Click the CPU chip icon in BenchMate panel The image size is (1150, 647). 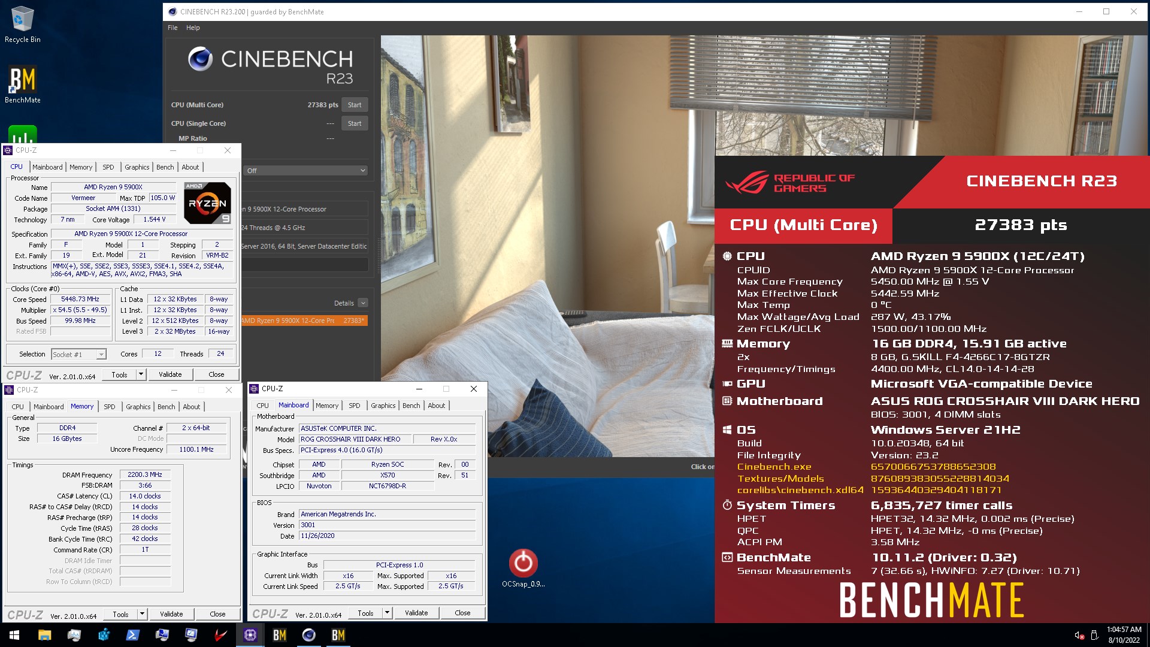727,256
